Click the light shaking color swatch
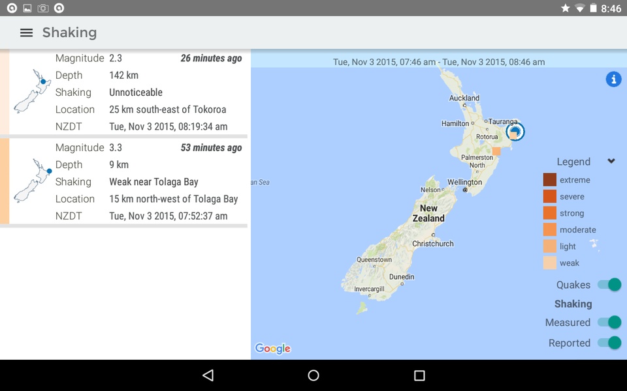The image size is (627, 391). 550,246
